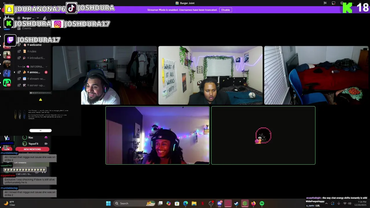The height and width of the screenshot is (208, 370).
Task: Open Firefox from the taskbar
Action: click(254, 203)
